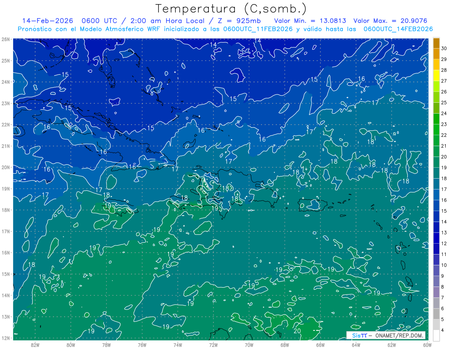Click the "72W" longitude axis label

[x=213, y=345]
